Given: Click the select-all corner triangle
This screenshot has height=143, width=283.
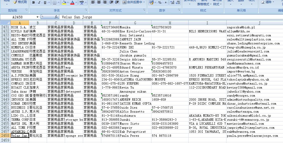Looking at the screenshot, I should click(x=5, y=23).
